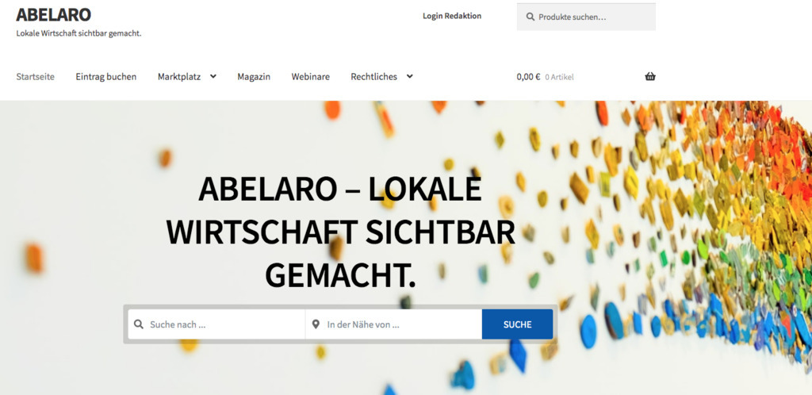Click the location pin icon

coord(316,324)
